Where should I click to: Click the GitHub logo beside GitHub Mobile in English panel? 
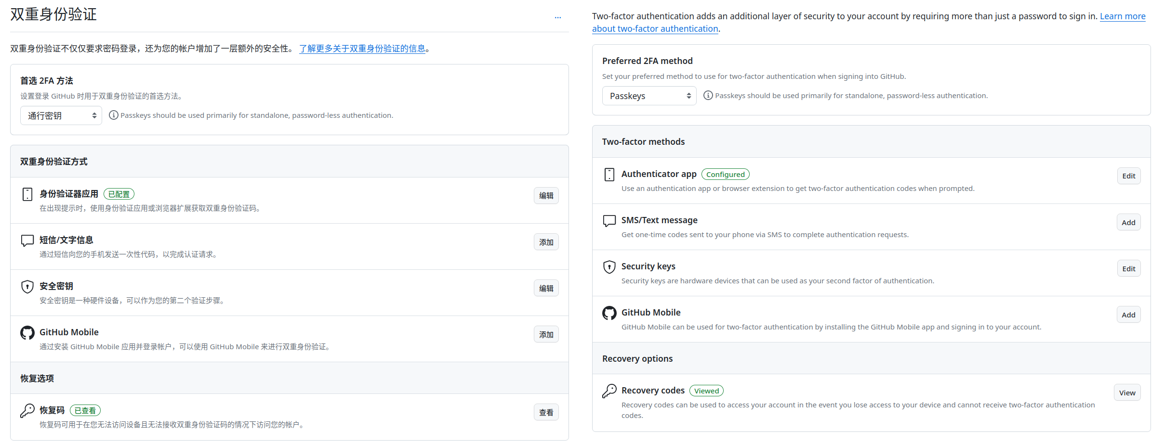609,313
